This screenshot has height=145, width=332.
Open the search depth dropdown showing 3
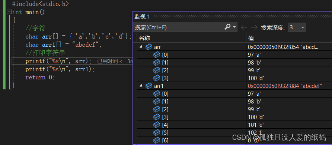point(297,27)
